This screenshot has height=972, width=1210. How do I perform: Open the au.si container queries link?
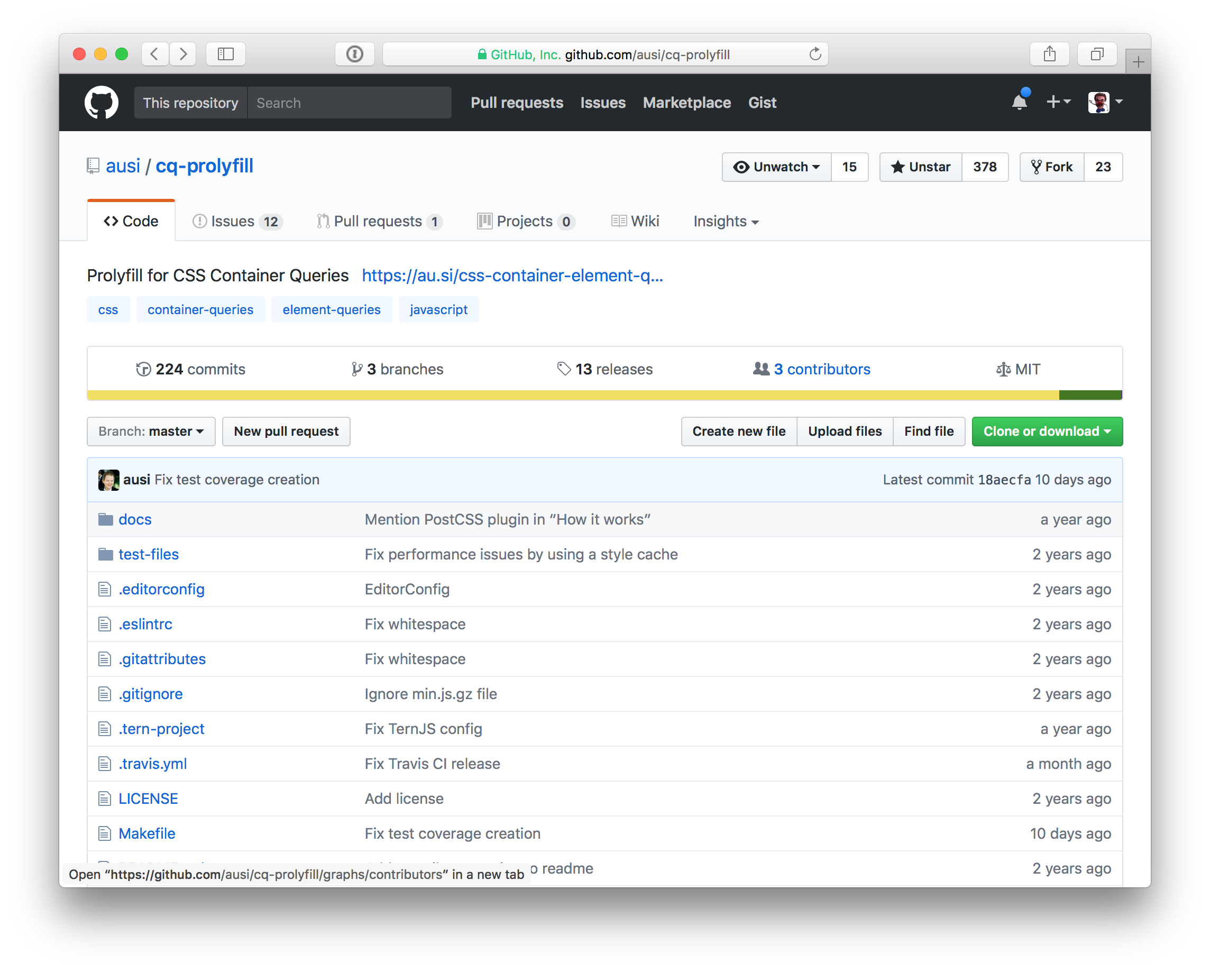point(512,275)
